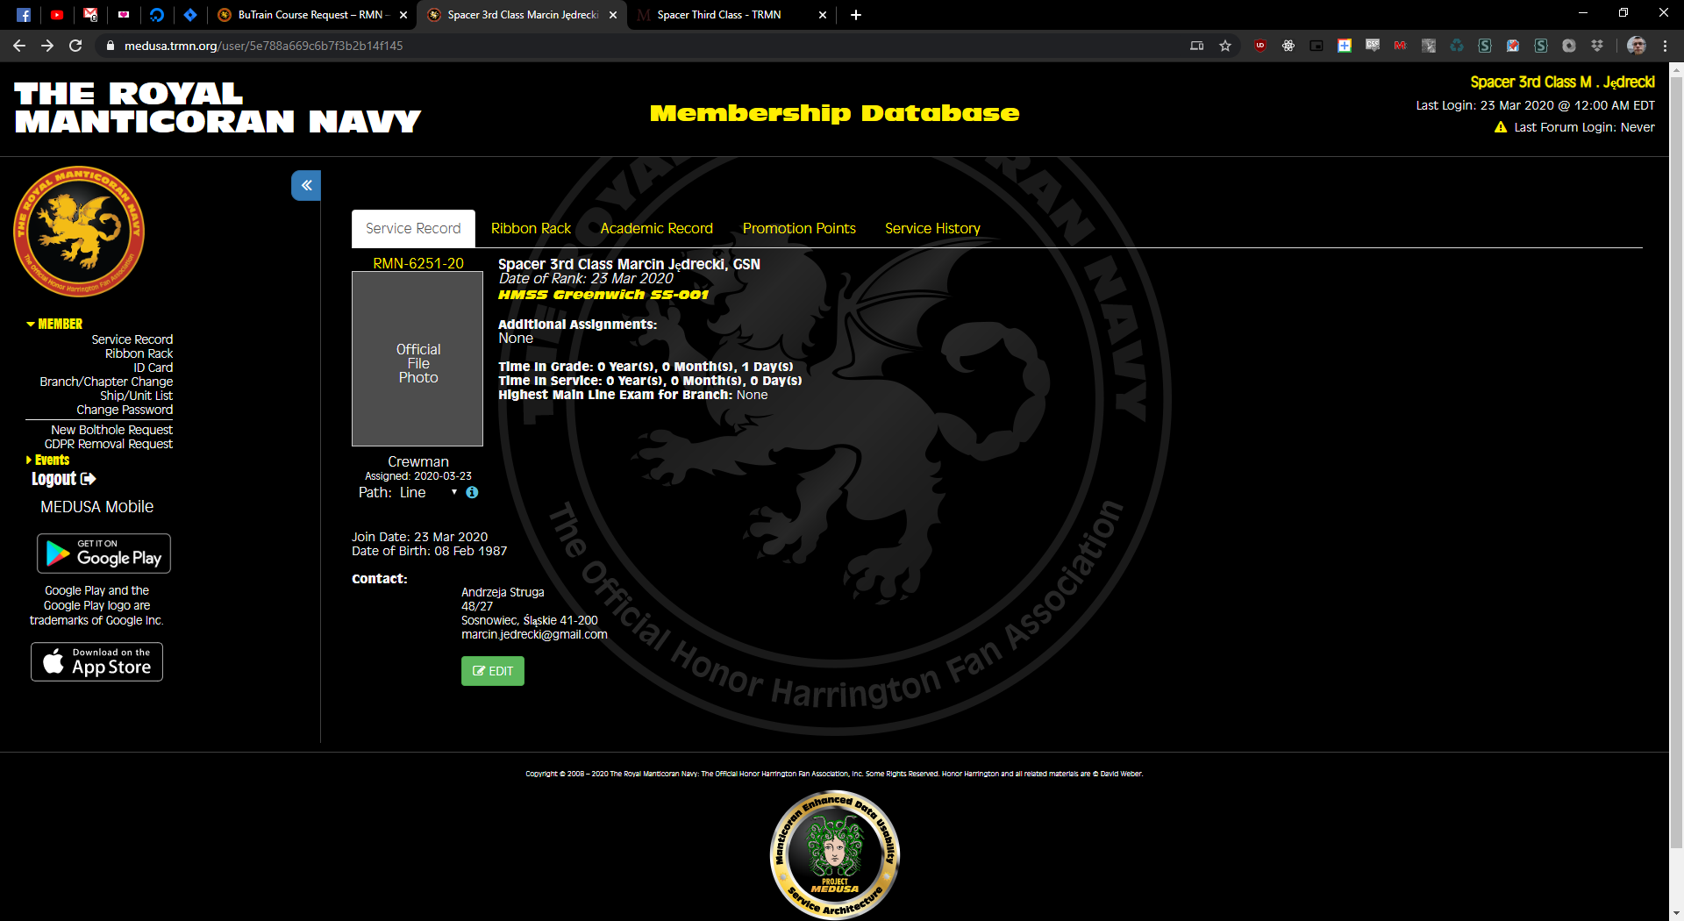The width and height of the screenshot is (1684, 921).
Task: Click the Royal Manticoran Navy crest logo
Action: coord(79,232)
